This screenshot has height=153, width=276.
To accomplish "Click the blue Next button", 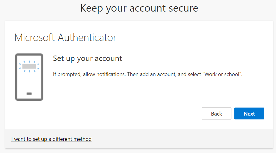I will coord(249,113).
